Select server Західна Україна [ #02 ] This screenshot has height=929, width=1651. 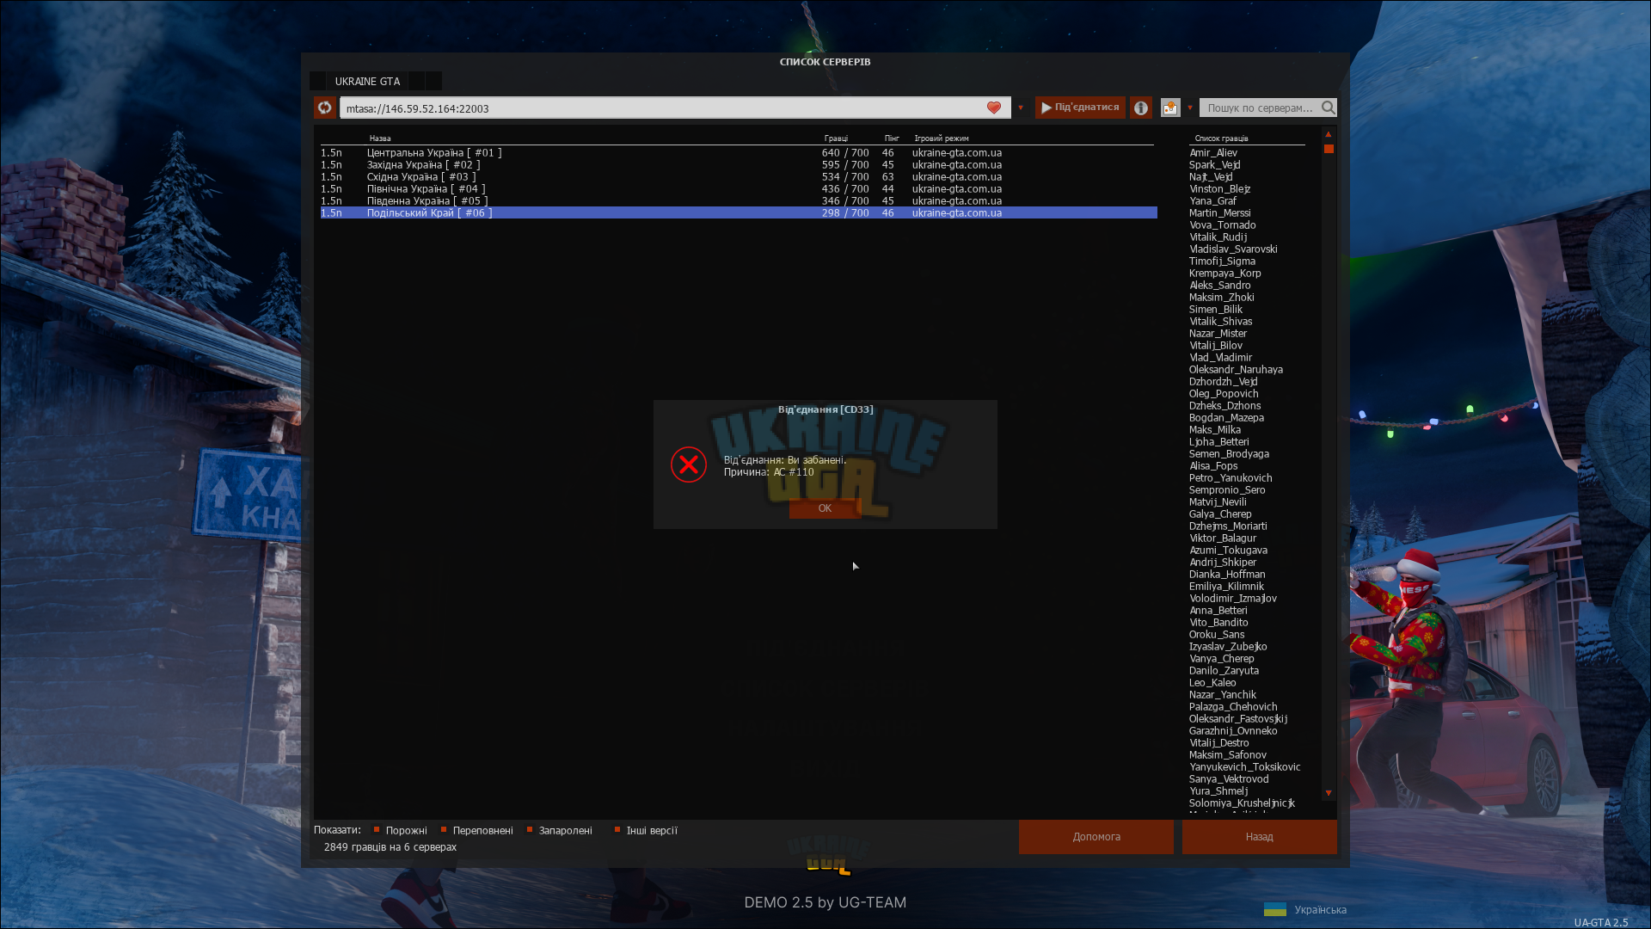(x=739, y=165)
